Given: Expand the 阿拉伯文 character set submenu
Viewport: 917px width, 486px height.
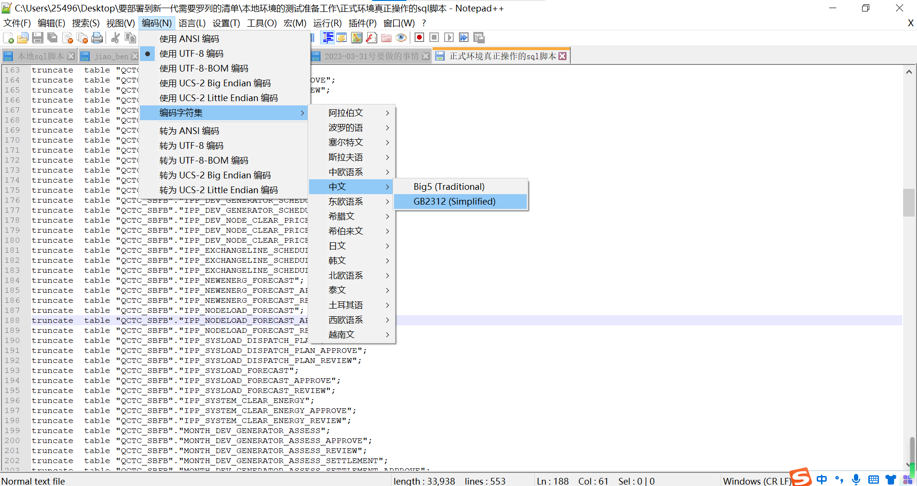Looking at the screenshot, I should [352, 113].
